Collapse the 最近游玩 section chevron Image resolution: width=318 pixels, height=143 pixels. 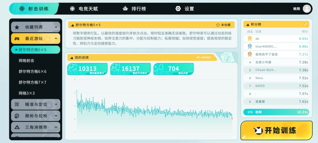56,39
